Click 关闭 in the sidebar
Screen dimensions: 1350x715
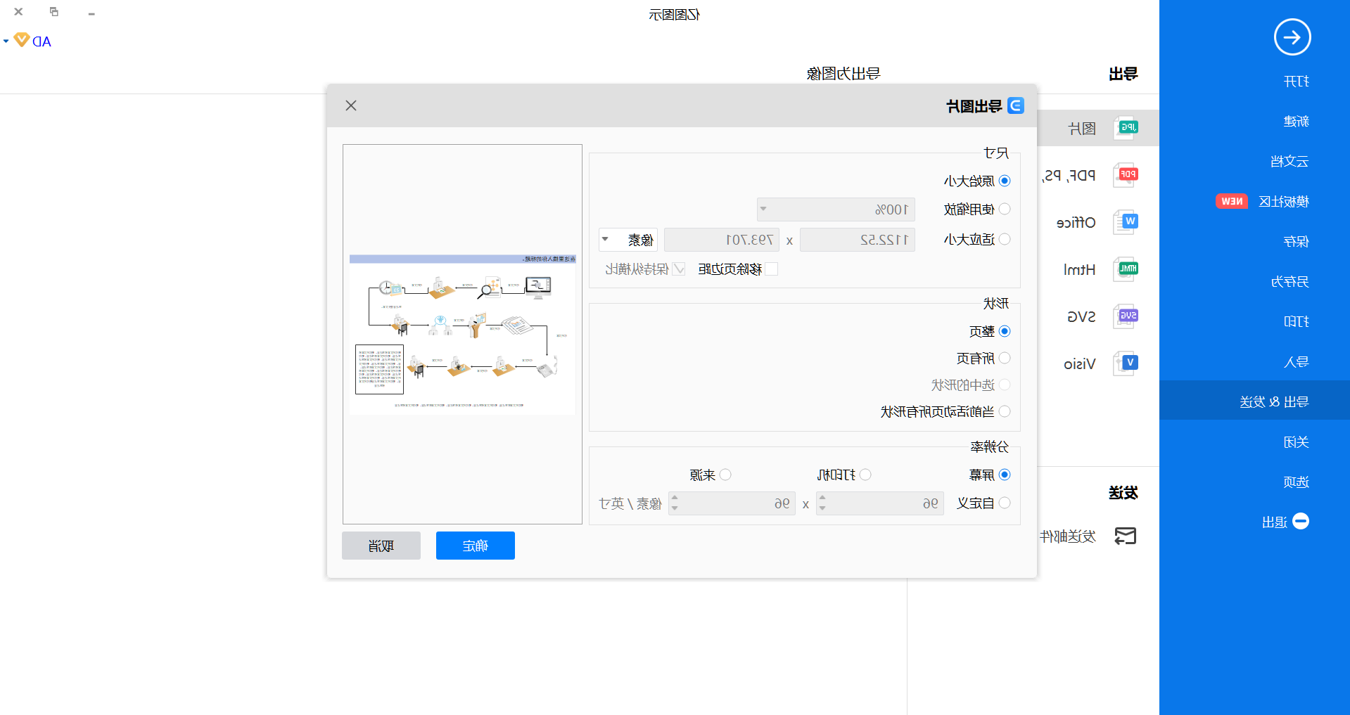click(x=1296, y=442)
